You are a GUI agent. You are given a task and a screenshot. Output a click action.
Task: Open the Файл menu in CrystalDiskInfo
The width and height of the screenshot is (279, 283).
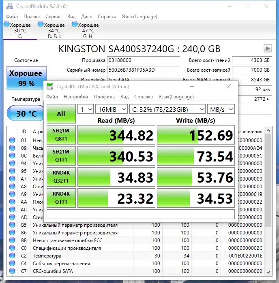[12, 17]
